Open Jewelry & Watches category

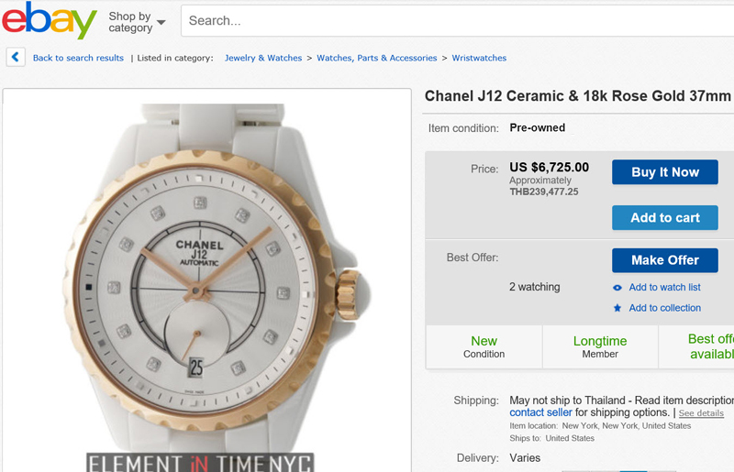click(x=263, y=58)
